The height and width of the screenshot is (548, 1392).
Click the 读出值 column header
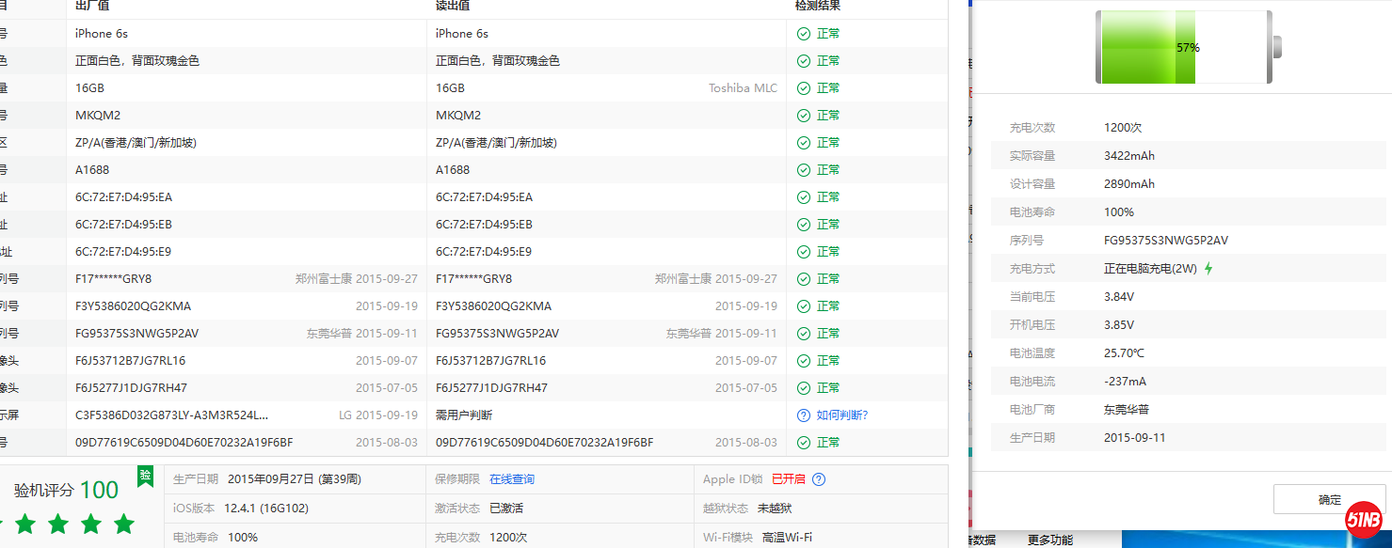point(452,6)
